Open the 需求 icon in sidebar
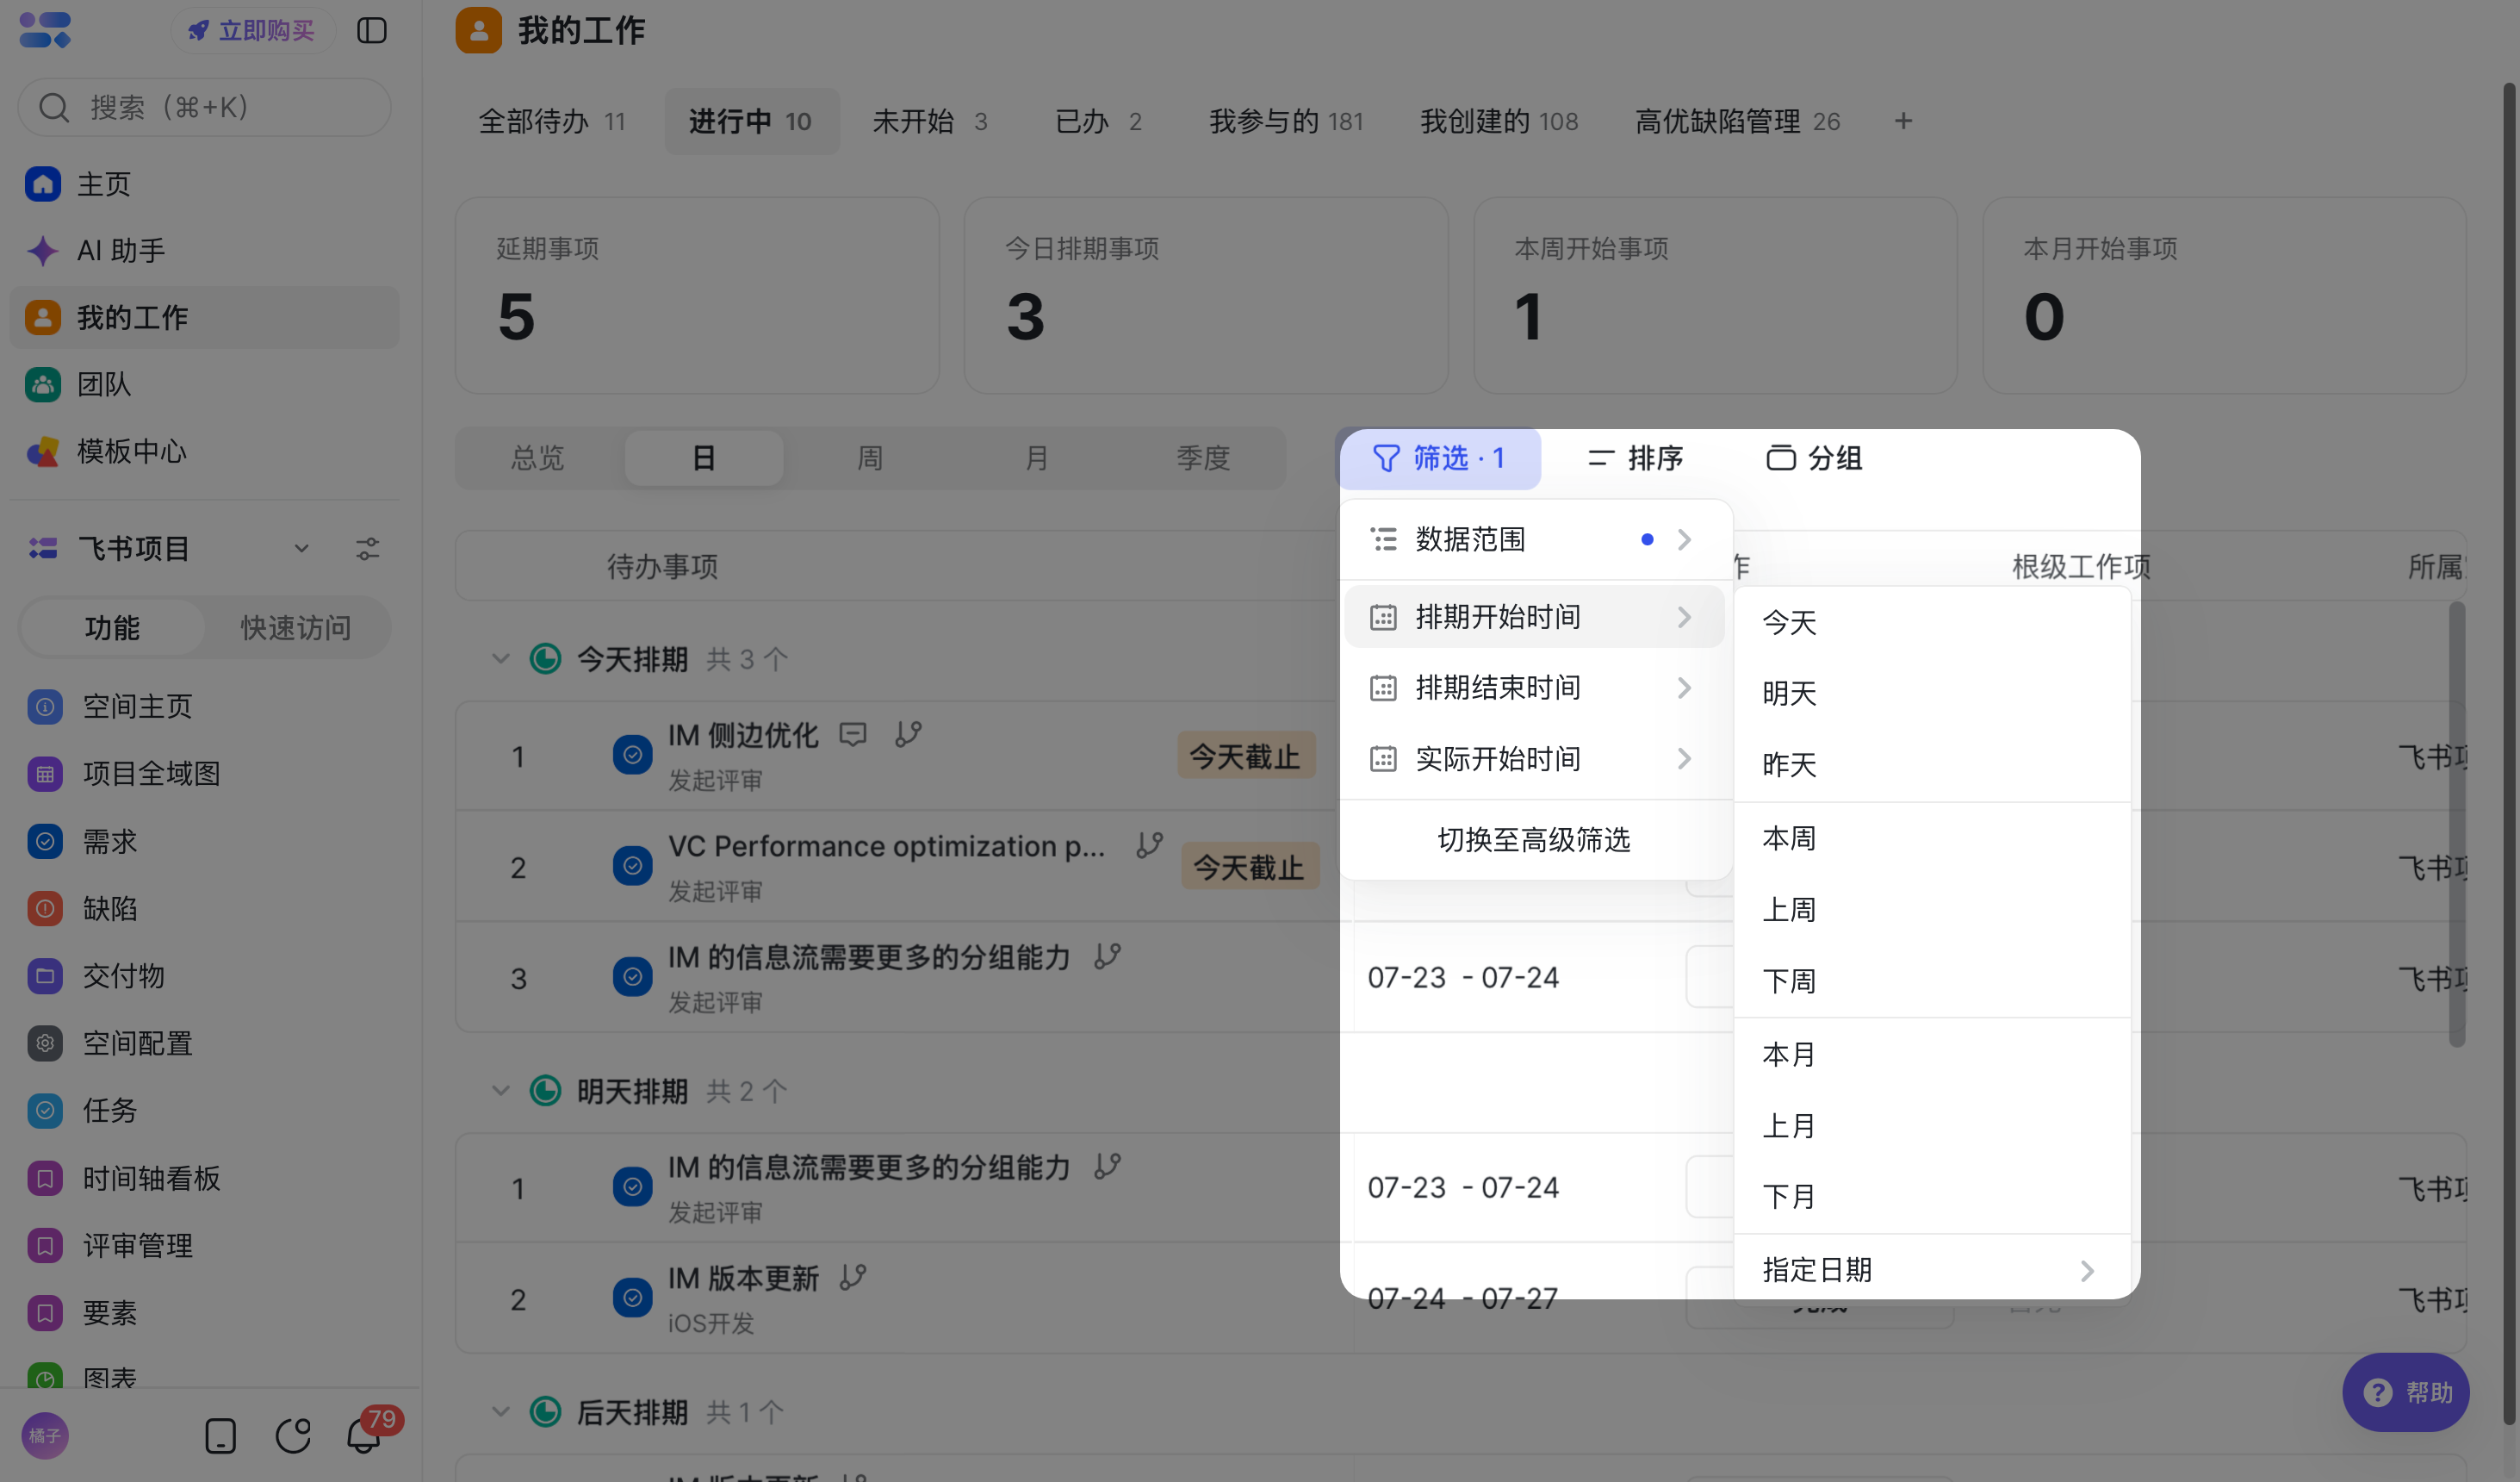 [x=45, y=842]
